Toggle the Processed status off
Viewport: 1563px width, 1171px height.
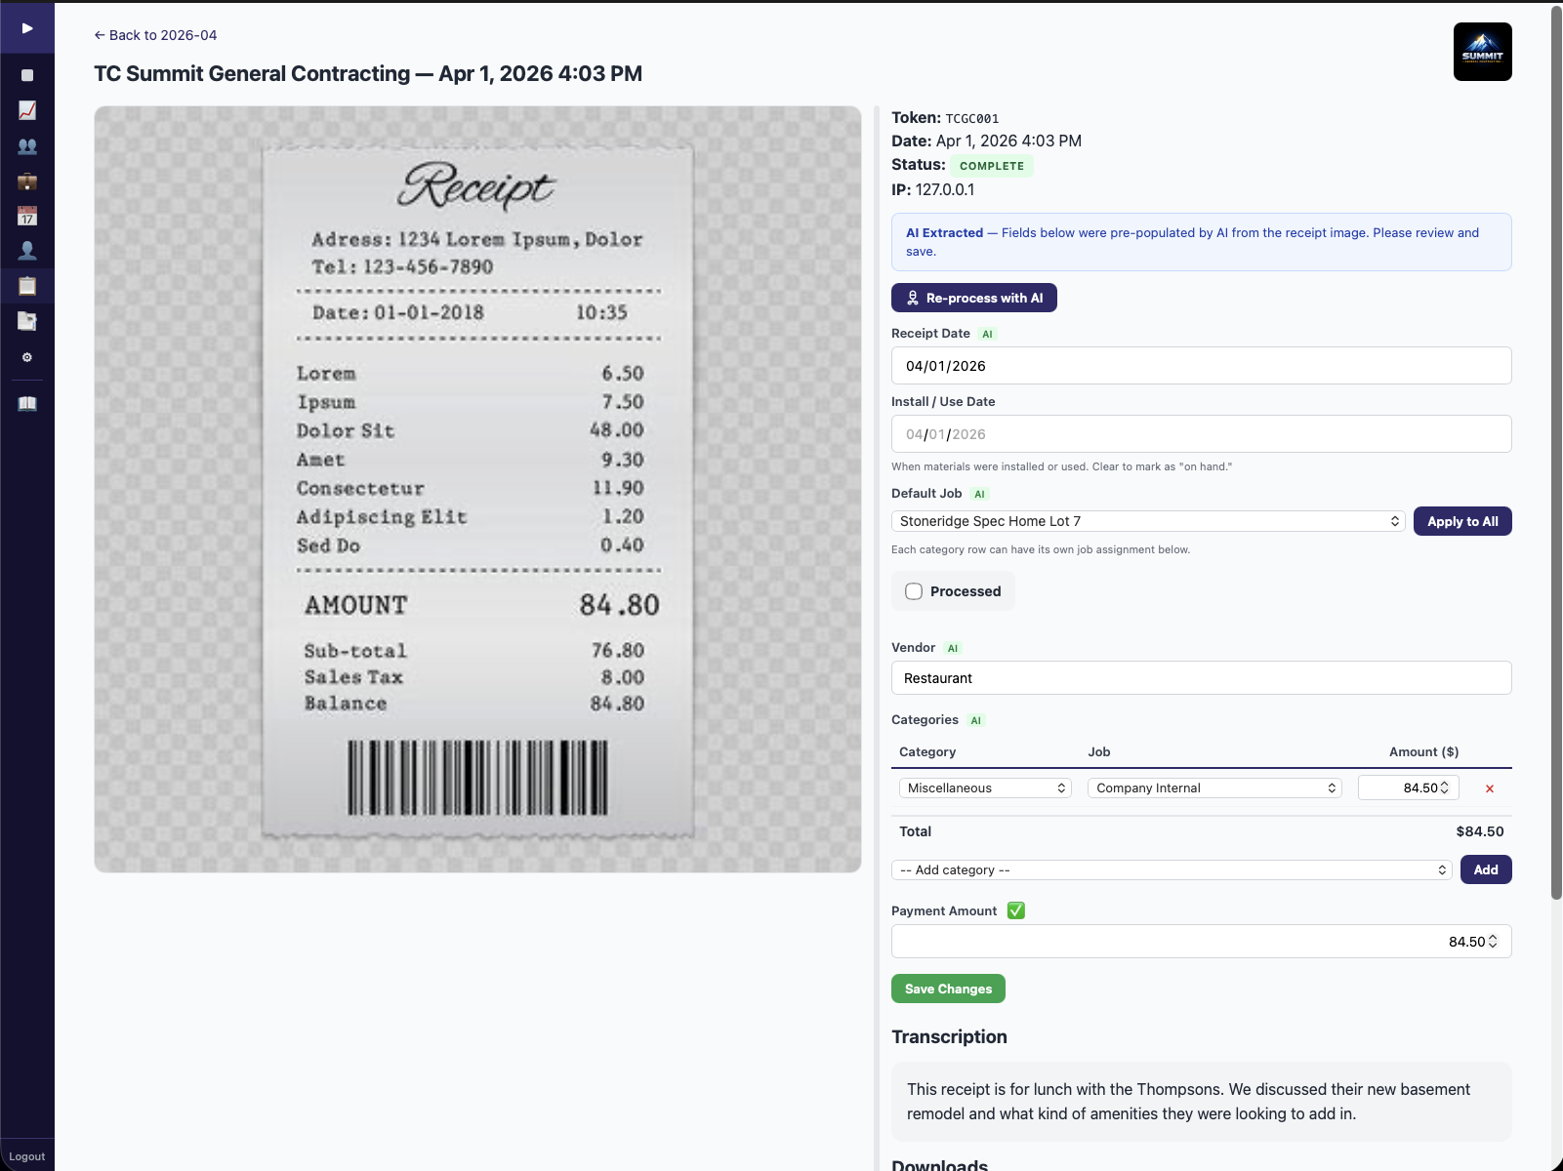pos(914,590)
